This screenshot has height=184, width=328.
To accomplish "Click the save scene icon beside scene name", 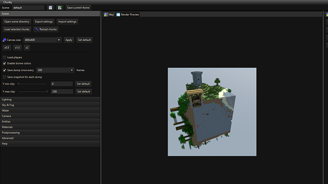I will [51, 8].
